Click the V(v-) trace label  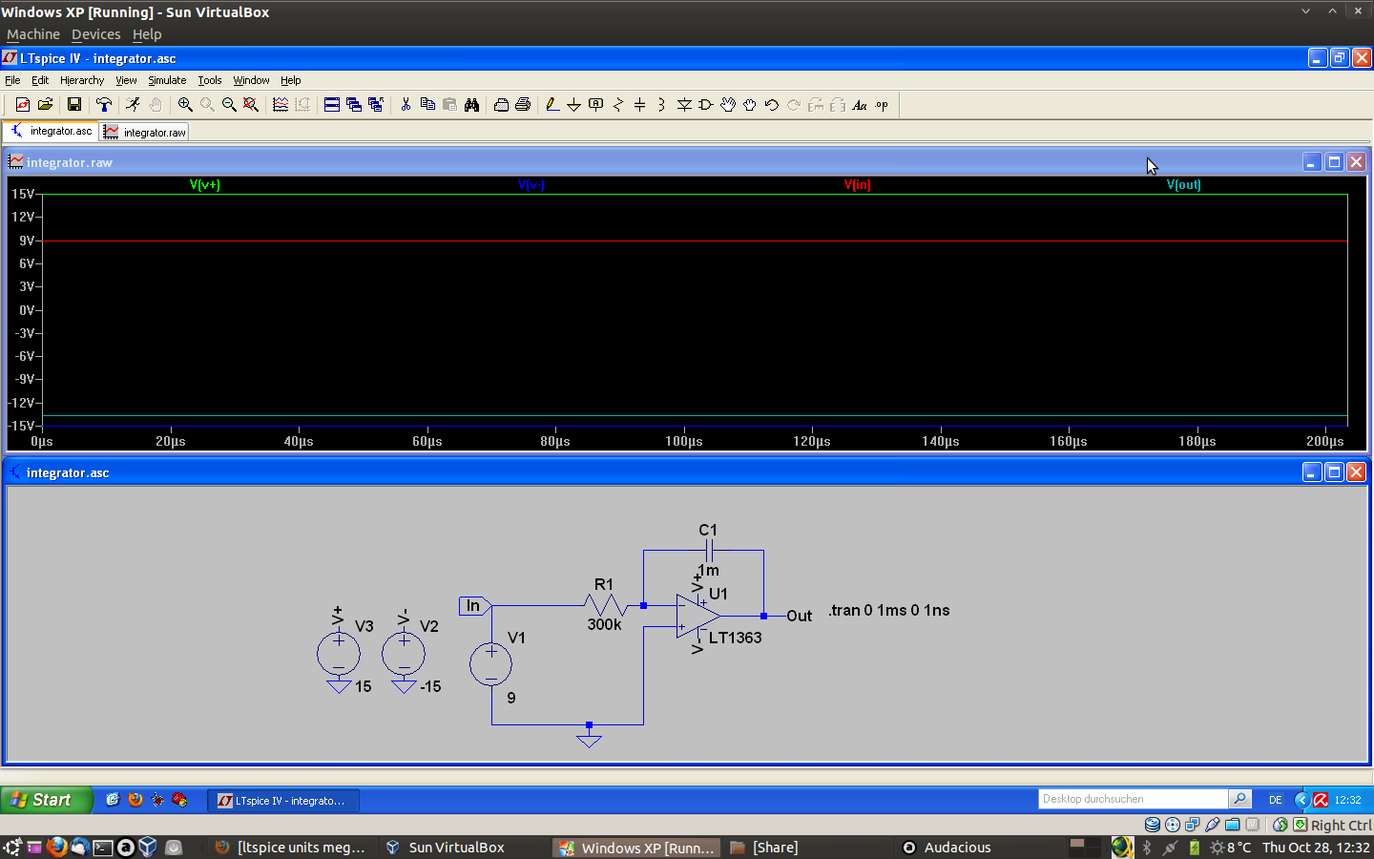[531, 185]
